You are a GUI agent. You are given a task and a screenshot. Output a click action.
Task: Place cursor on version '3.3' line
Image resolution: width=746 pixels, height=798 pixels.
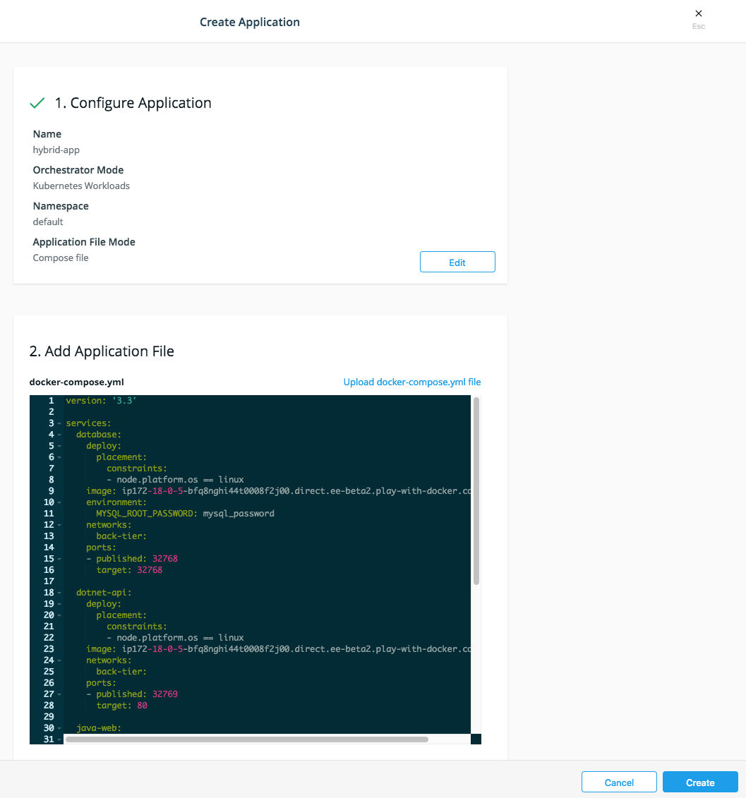[101, 401]
